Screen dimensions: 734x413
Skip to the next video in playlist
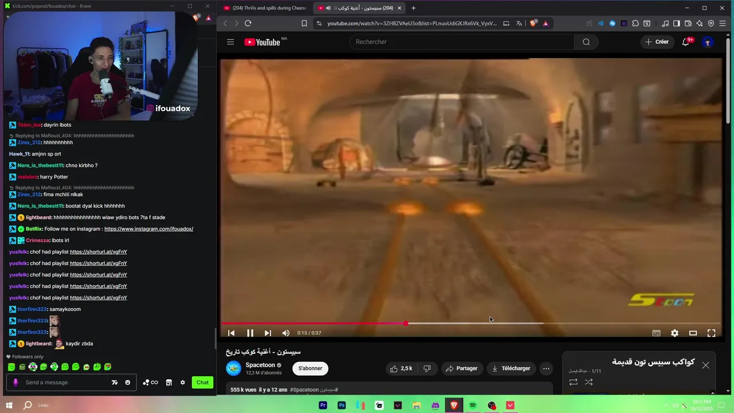pos(268,333)
